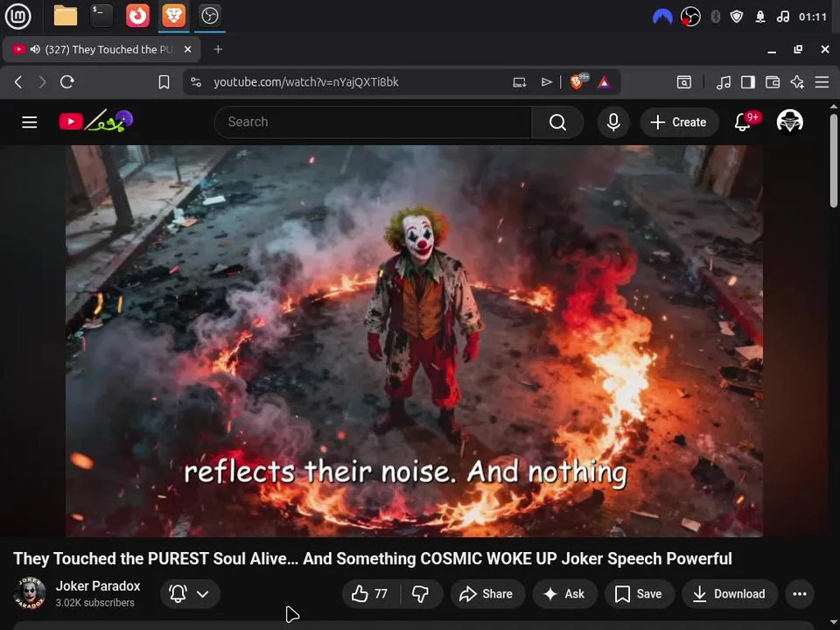This screenshot has width=840, height=630.
Task: Click the YouTube Search field
Action: pyautogui.click(x=374, y=122)
